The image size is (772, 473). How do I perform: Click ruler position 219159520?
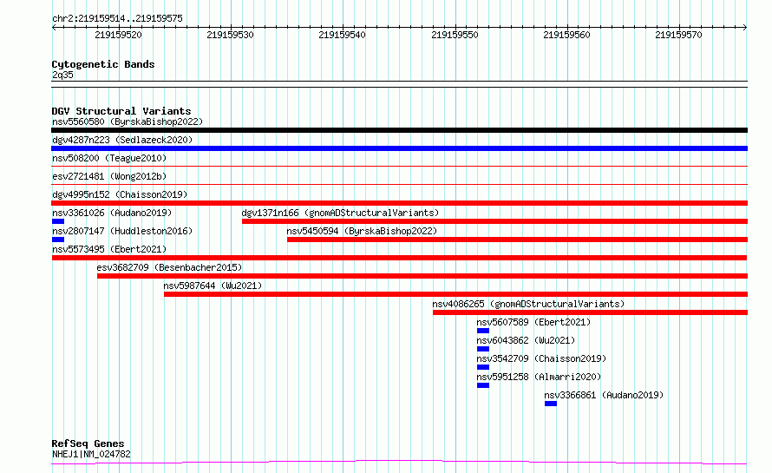[118, 35]
